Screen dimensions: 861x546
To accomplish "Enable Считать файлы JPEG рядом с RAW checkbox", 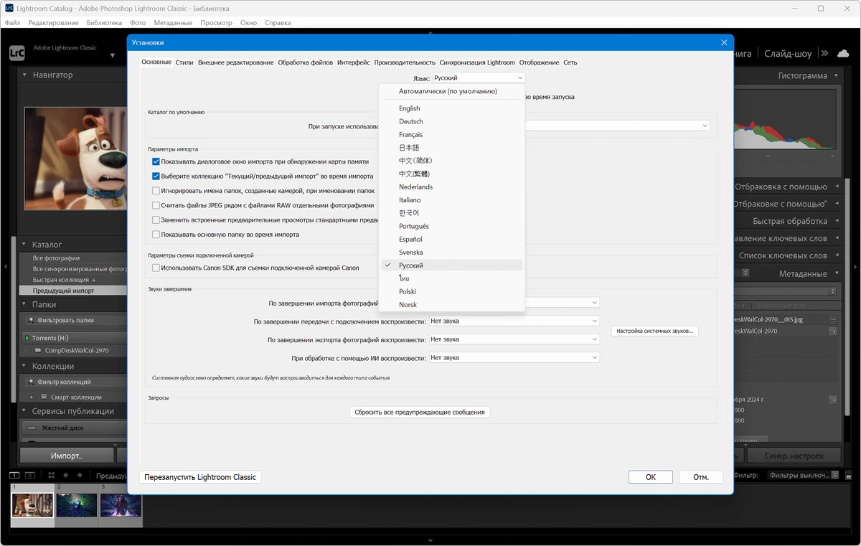I will click(x=156, y=205).
